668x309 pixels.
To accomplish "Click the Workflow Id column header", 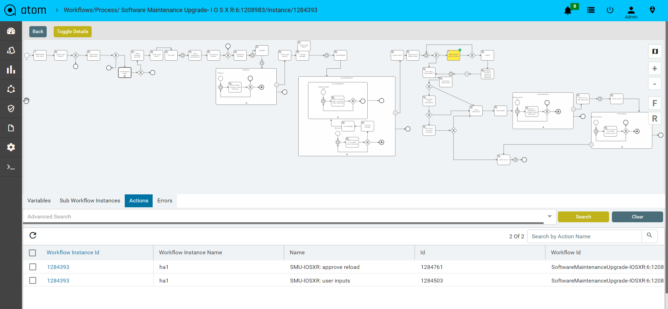I will [566, 253].
